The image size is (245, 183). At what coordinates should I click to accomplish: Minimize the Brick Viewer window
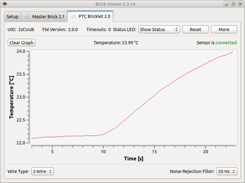click(227, 4)
